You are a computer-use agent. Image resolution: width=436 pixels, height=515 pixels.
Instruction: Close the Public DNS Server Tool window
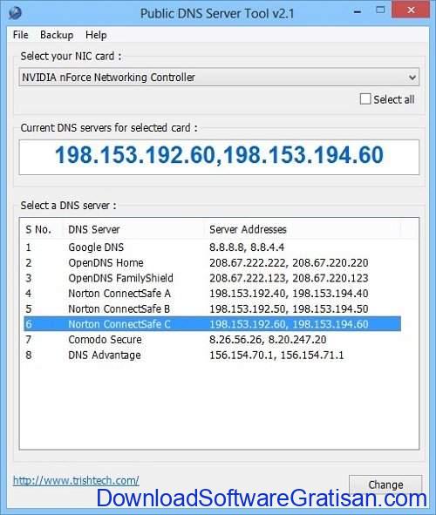(411, 10)
